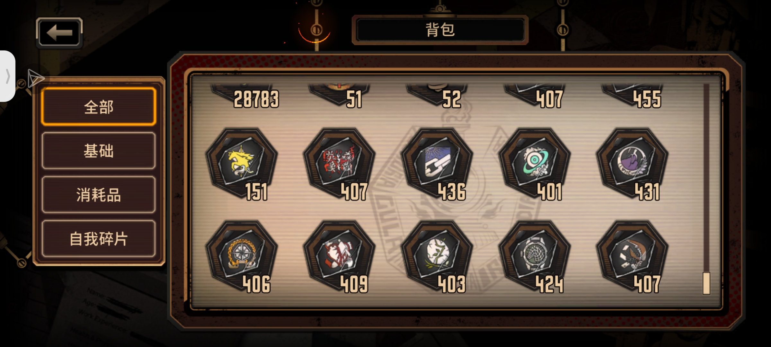Tap the paper plane send icon
Screen dimensions: 771x347
pyautogui.click(x=35, y=78)
